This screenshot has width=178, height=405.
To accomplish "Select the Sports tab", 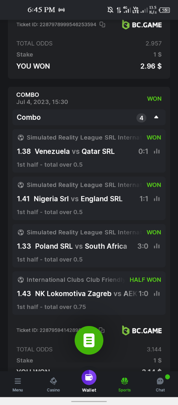I will tap(124, 384).
